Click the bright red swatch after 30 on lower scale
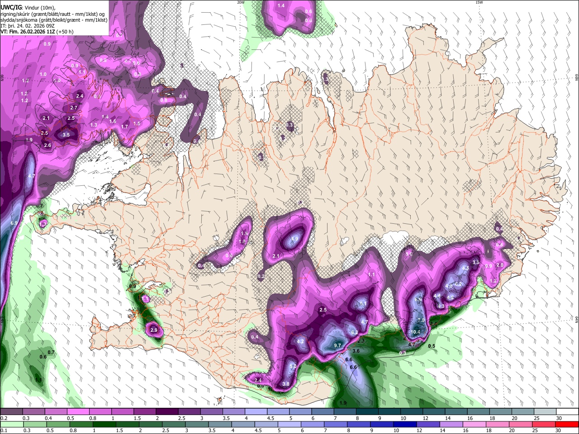The height and width of the screenshot is (434, 579). click(567, 424)
